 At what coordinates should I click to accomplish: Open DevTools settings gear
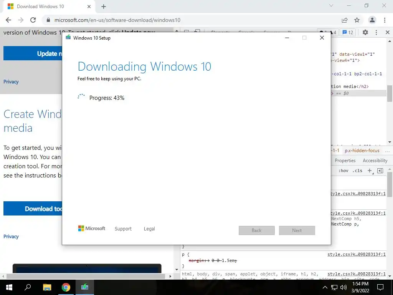tap(365, 32)
